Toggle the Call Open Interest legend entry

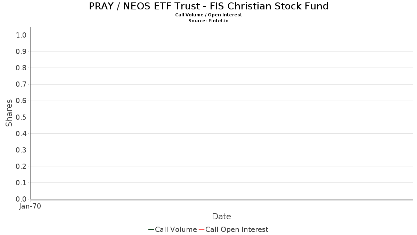pos(237,229)
